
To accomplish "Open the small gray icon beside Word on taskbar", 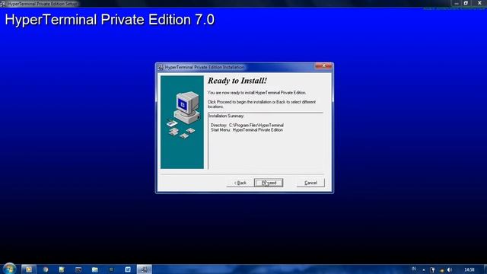I will pyautogui.click(x=111, y=269).
